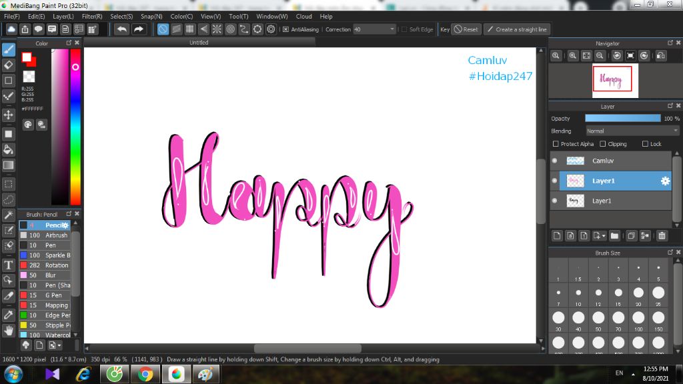This screenshot has width=683, height=384.
Task: Select the Bucket fill tool
Action: point(9,149)
